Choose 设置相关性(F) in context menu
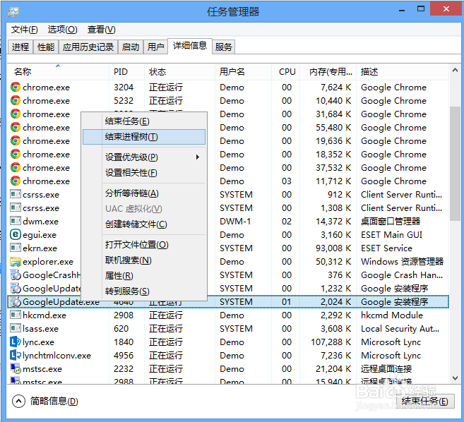The height and width of the screenshot is (422, 464). 144,172
